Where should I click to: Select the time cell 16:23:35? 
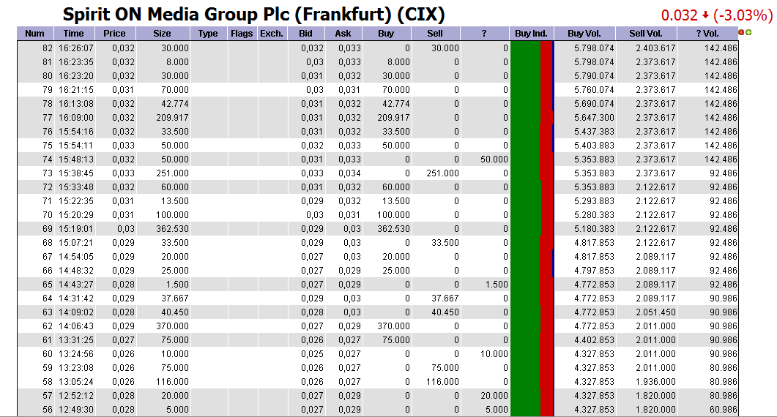pyautogui.click(x=75, y=62)
